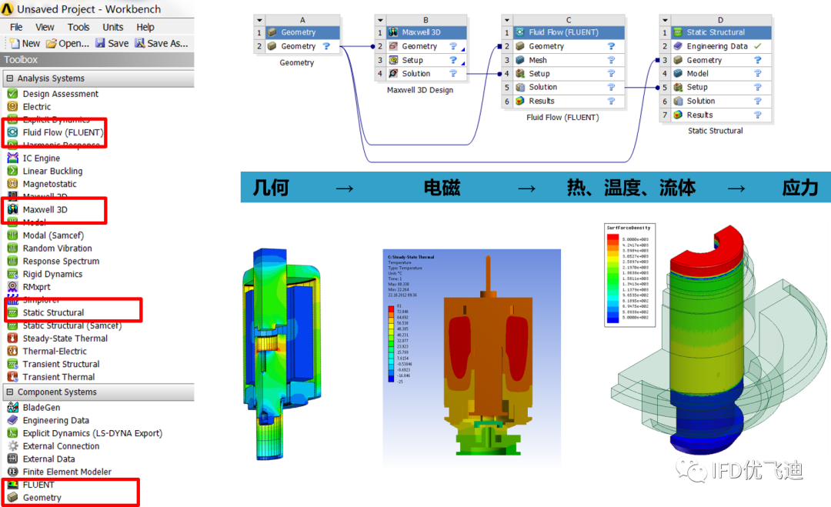This screenshot has height=507, width=831.
Task: Click the New project button
Action: (x=25, y=43)
